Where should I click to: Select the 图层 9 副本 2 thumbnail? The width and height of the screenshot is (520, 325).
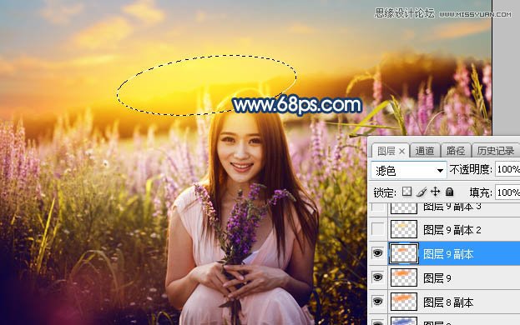pyautogui.click(x=404, y=229)
